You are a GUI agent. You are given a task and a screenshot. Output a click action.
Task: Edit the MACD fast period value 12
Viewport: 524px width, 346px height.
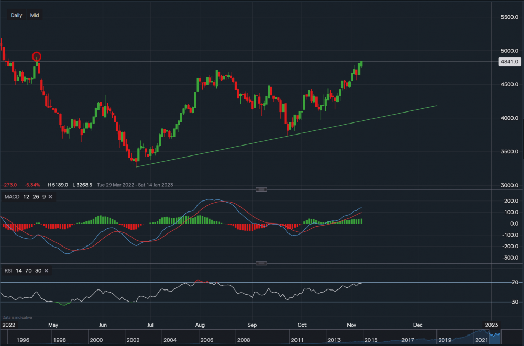[x=27, y=197]
